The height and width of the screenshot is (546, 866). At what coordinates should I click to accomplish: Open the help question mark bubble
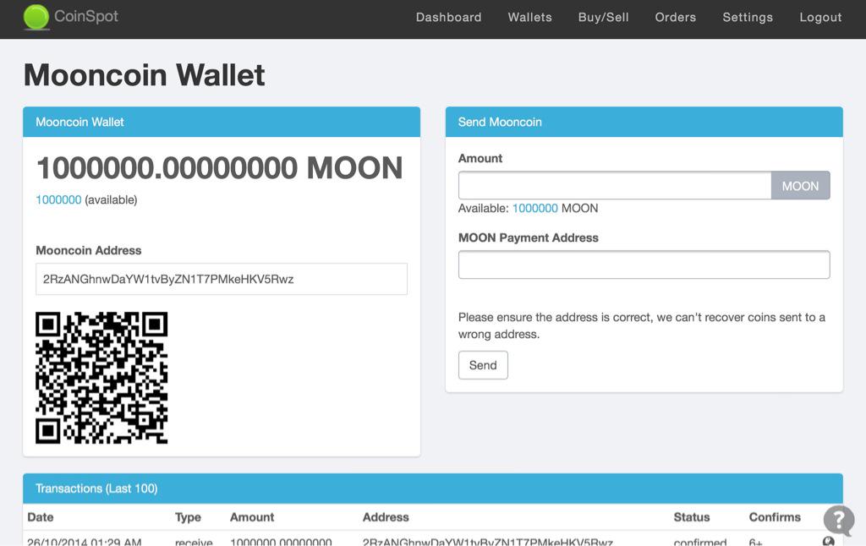(x=838, y=520)
